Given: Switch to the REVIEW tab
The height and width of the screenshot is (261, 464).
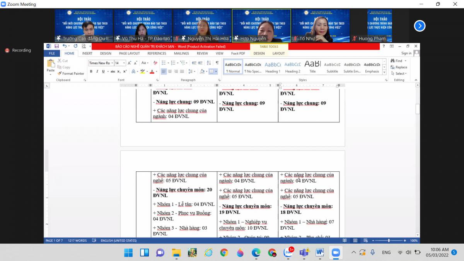Looking at the screenshot, I should pos(202,53).
